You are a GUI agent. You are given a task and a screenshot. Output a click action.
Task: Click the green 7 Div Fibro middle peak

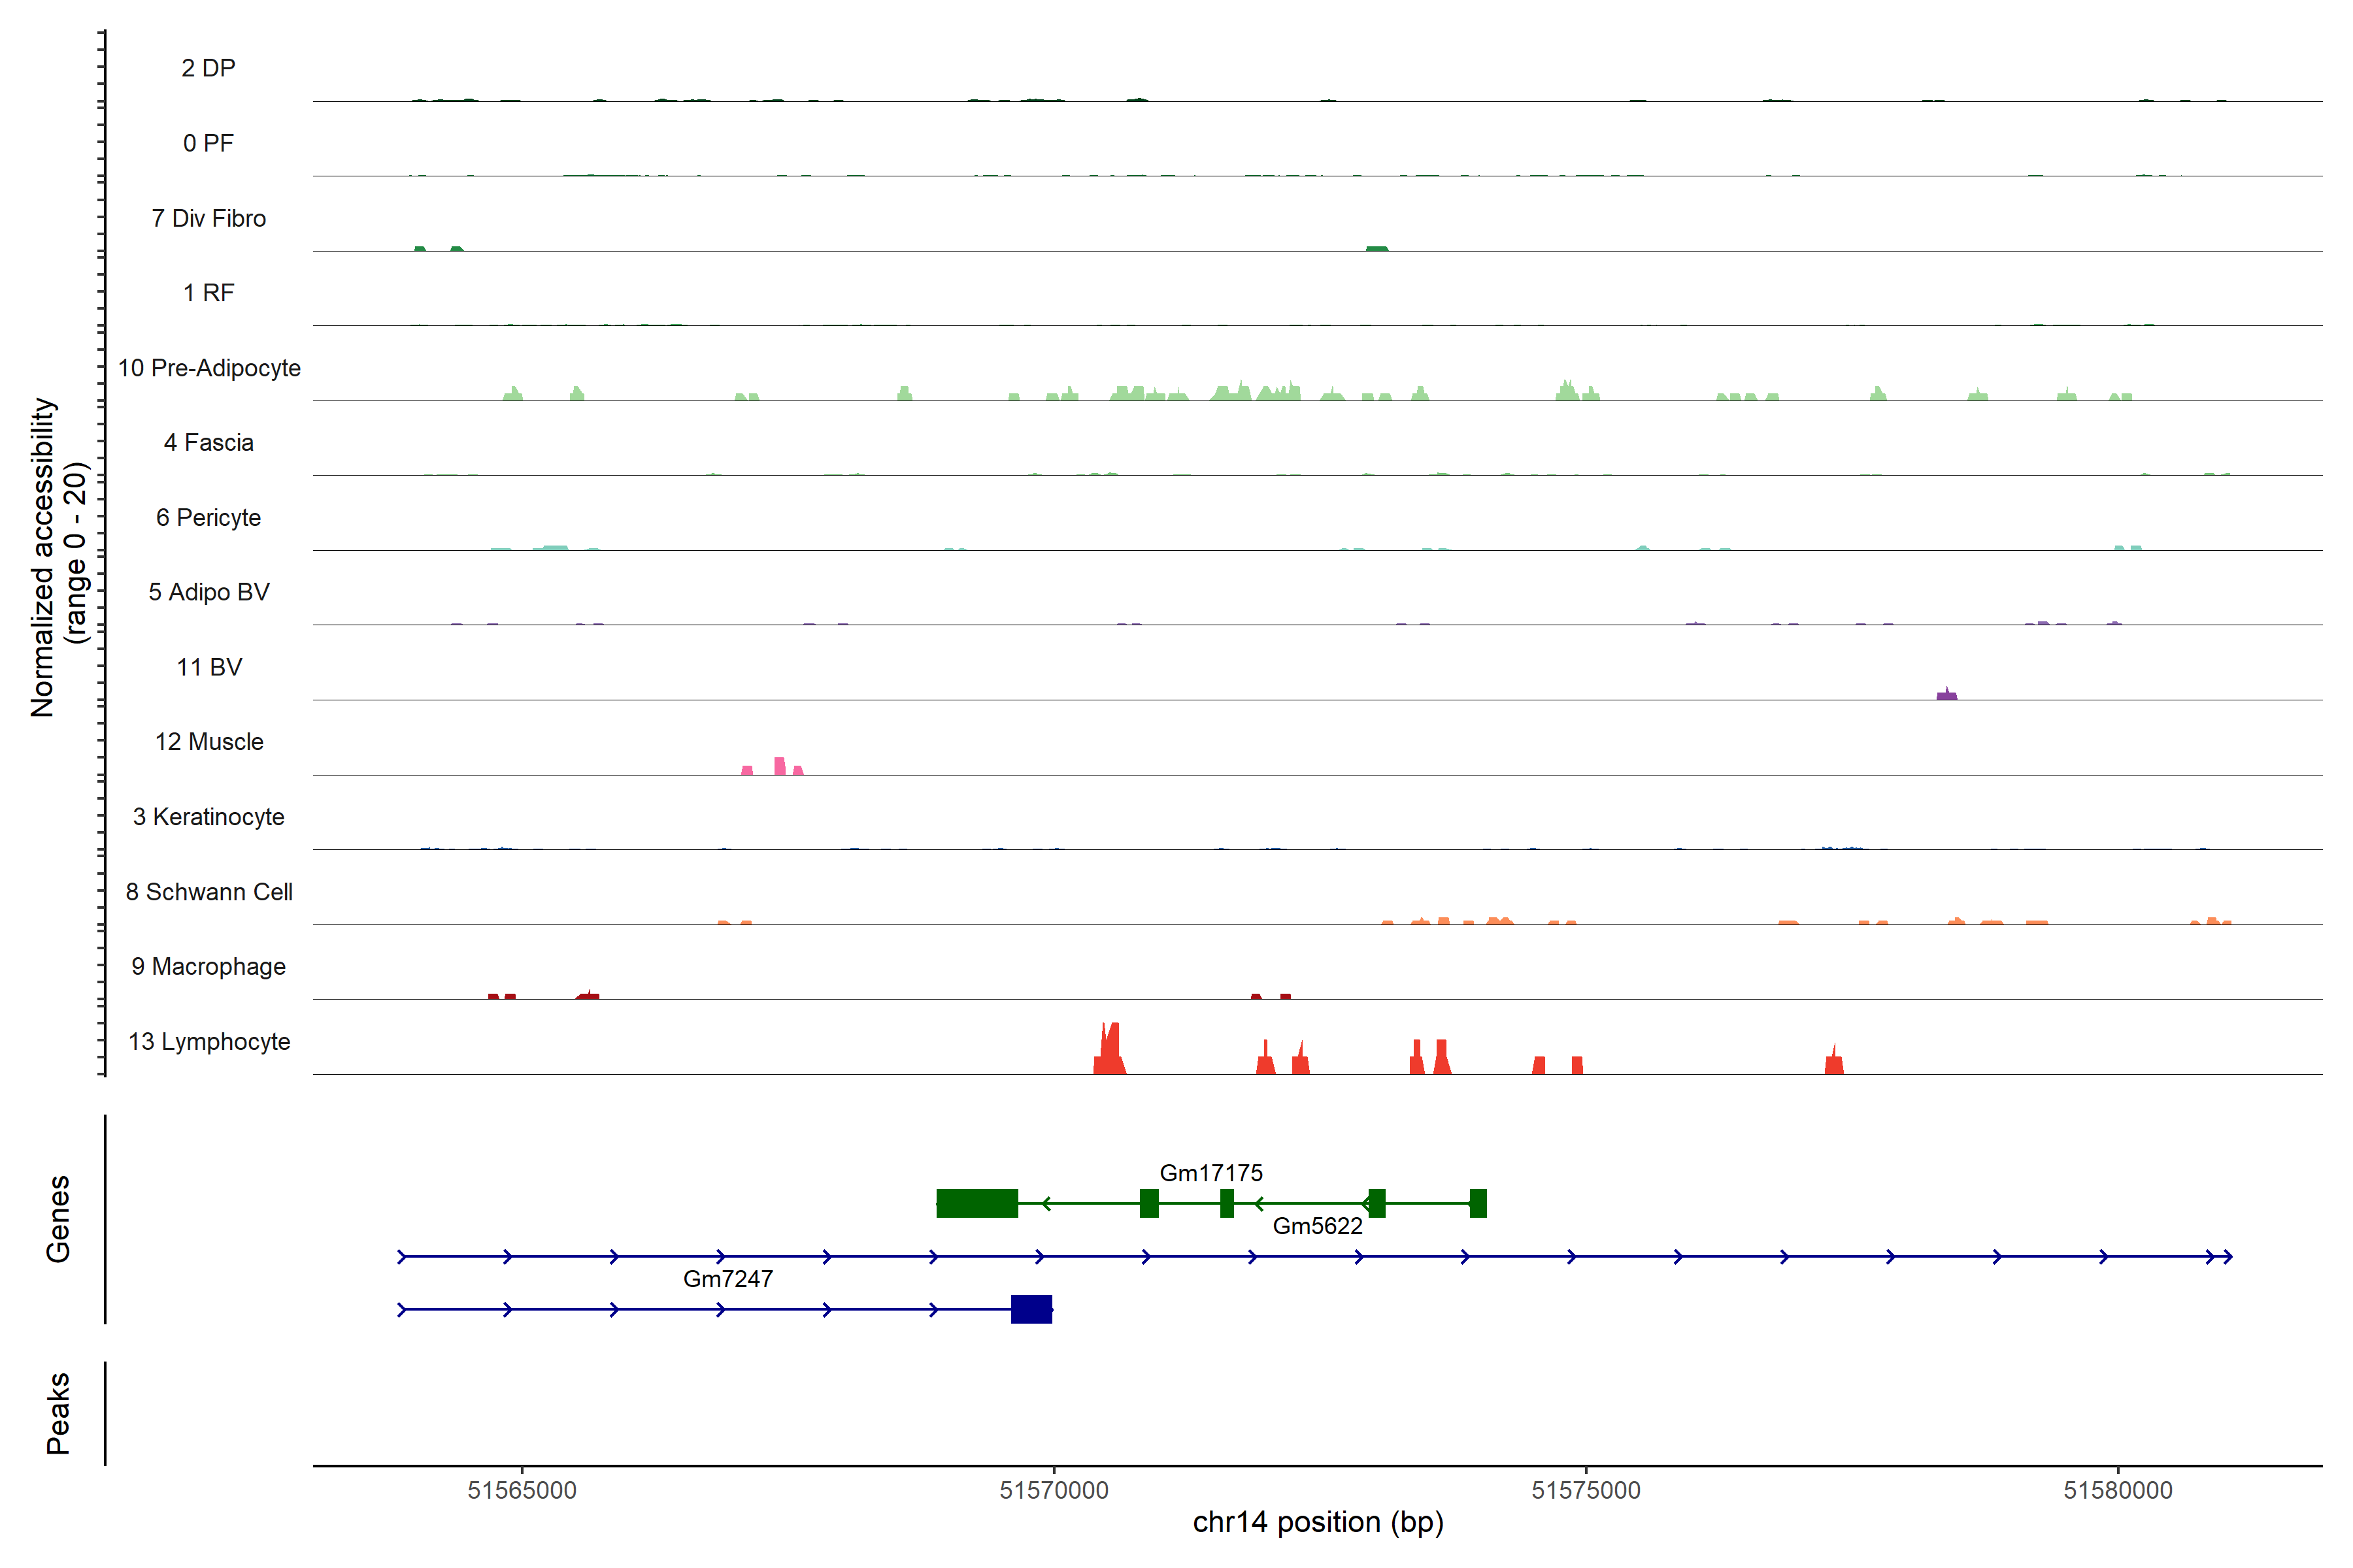(1377, 248)
